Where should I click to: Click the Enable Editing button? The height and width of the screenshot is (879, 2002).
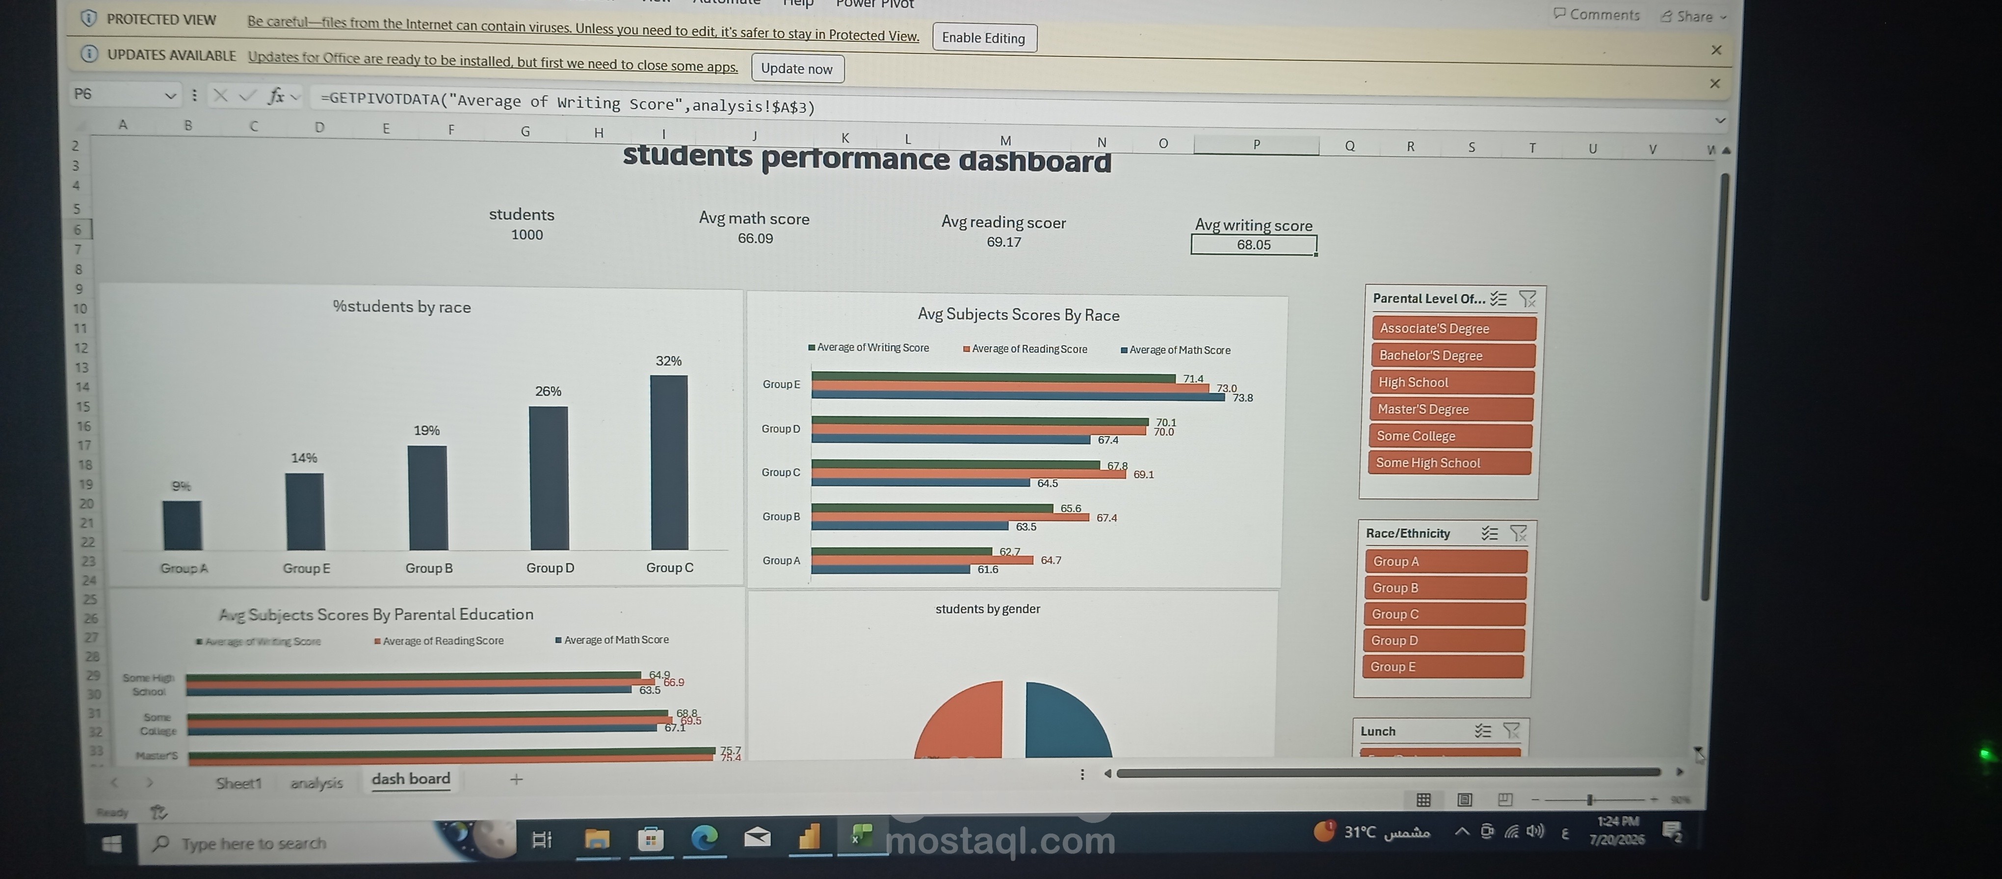pyautogui.click(x=984, y=37)
